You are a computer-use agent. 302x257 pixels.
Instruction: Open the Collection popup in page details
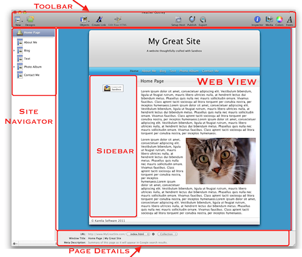pyautogui.click(x=167, y=234)
